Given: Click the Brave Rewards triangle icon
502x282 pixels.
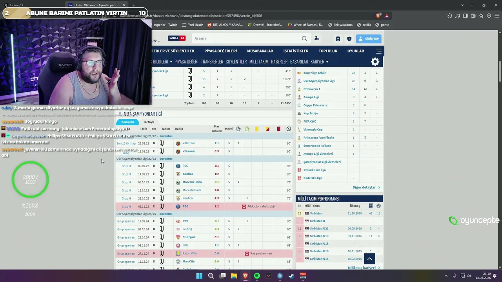Looking at the screenshot, I should tap(387, 16).
